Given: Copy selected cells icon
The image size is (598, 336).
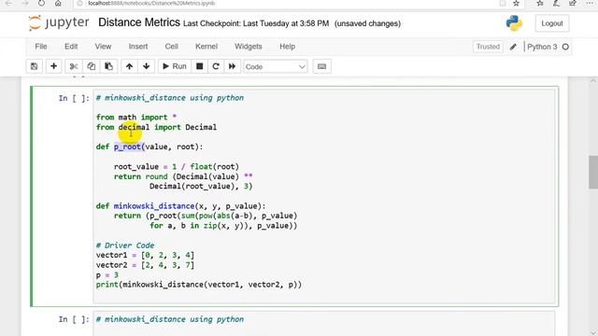Looking at the screenshot, I should [92, 66].
